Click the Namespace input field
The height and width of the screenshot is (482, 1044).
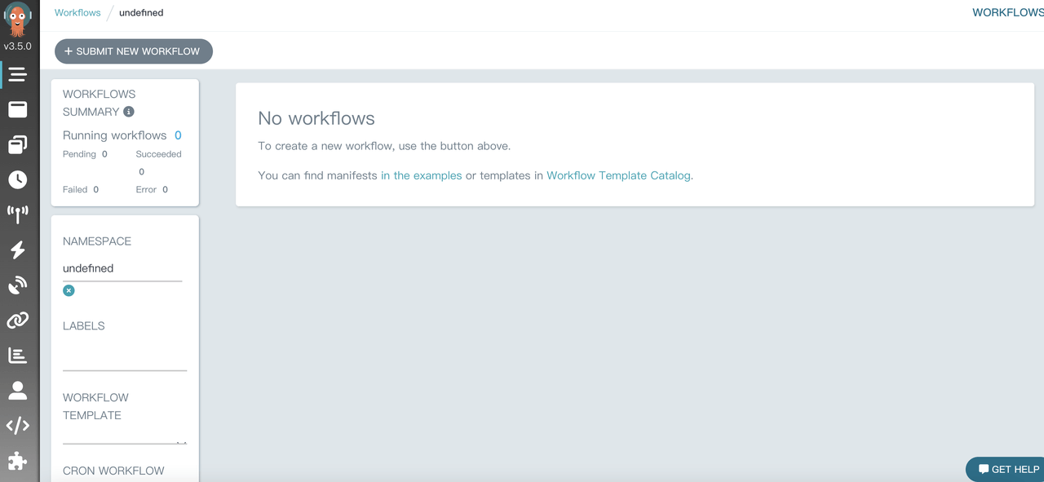(122, 268)
